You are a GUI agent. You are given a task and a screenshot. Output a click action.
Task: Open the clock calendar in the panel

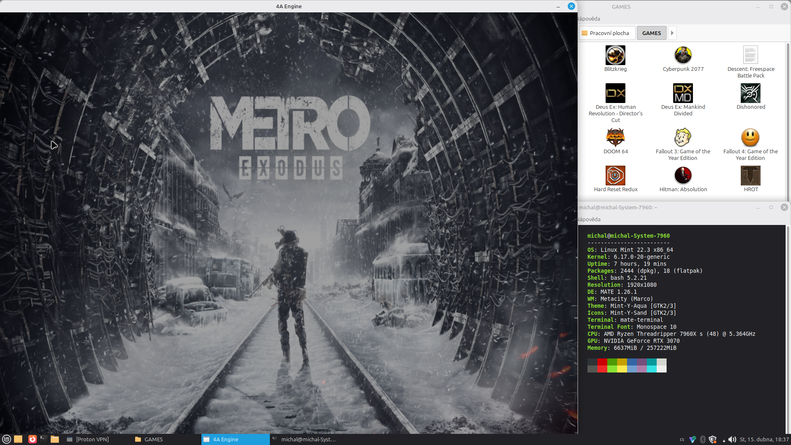pyautogui.click(x=764, y=440)
